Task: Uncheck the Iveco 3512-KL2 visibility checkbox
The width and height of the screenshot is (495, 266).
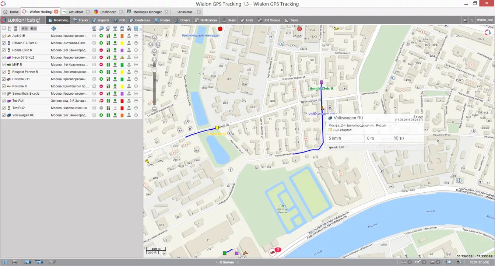Action: point(4,57)
